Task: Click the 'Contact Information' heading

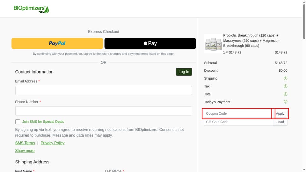Action: pyautogui.click(x=34, y=72)
